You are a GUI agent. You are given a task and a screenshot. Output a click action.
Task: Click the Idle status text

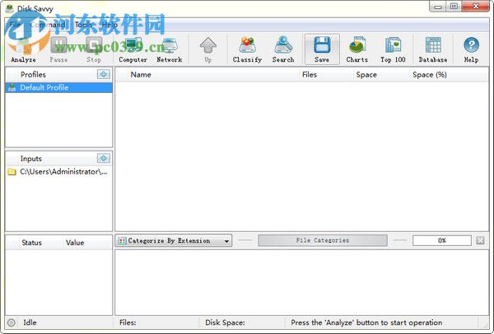coord(30,322)
